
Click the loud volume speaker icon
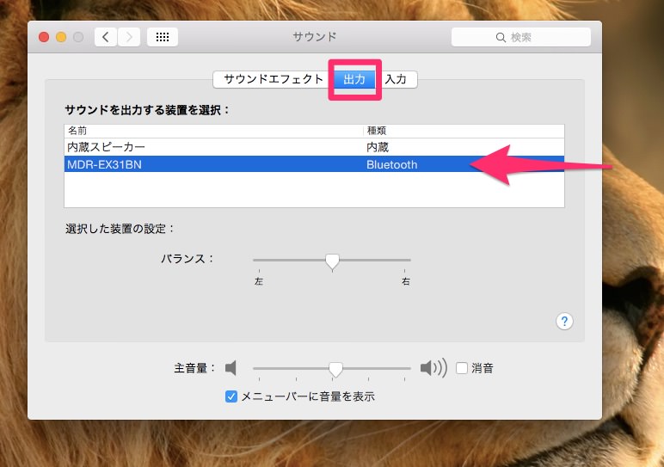433,367
